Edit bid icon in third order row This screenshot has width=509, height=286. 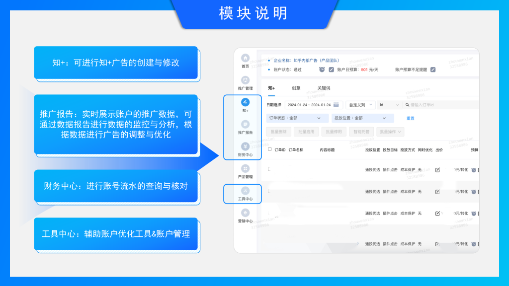pyautogui.click(x=437, y=214)
